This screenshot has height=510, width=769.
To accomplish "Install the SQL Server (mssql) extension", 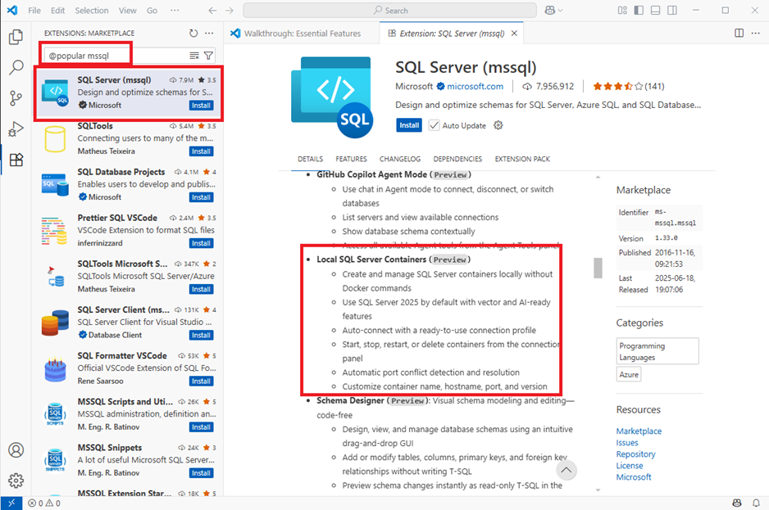I will tap(409, 125).
